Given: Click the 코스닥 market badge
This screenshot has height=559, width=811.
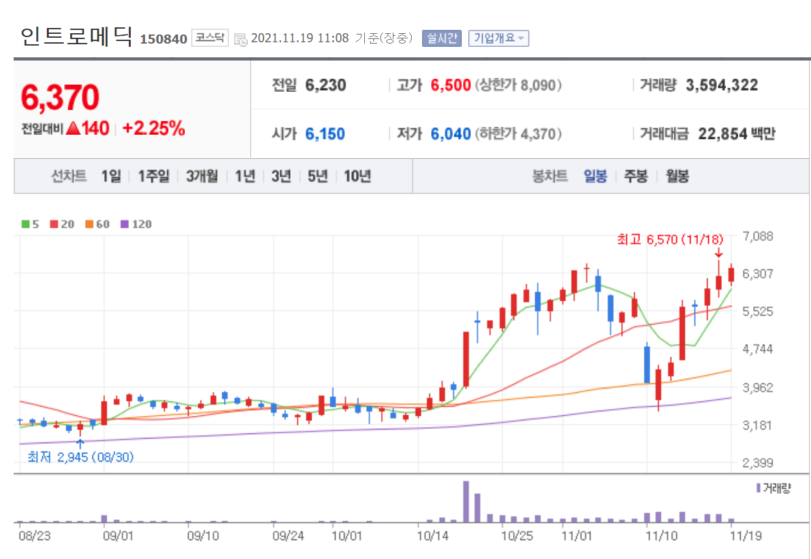Looking at the screenshot, I should pyautogui.click(x=210, y=38).
